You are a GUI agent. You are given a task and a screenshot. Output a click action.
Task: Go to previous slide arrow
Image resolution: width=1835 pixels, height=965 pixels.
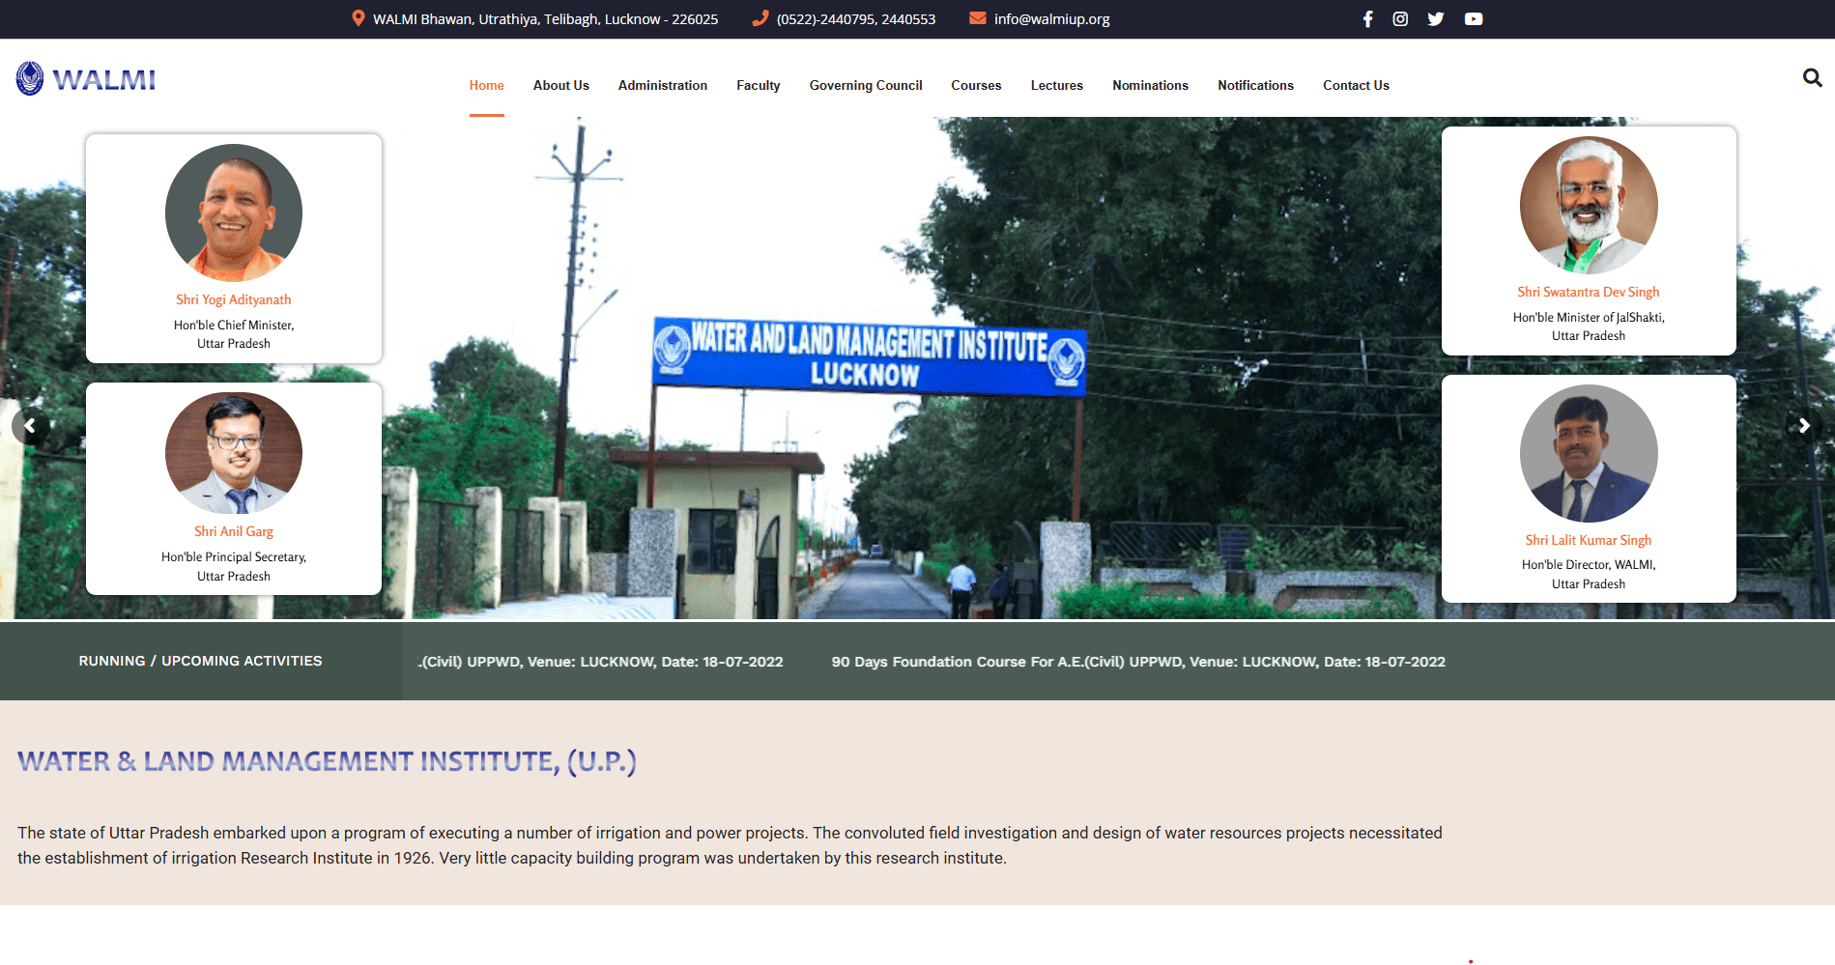tap(30, 426)
